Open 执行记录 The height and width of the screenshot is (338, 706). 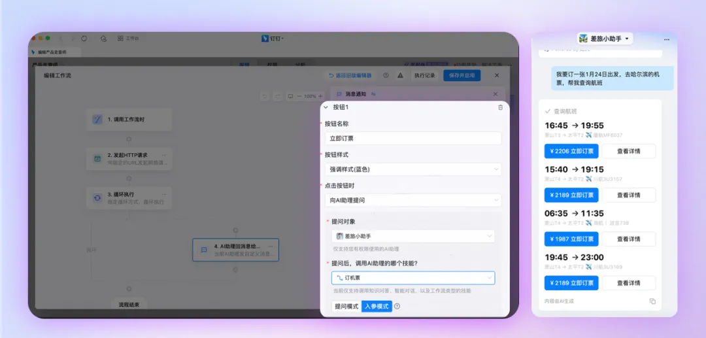[425, 76]
